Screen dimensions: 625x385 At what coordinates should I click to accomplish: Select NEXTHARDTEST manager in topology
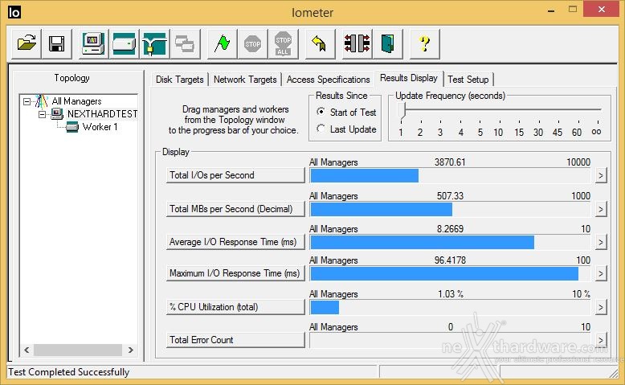tap(103, 114)
